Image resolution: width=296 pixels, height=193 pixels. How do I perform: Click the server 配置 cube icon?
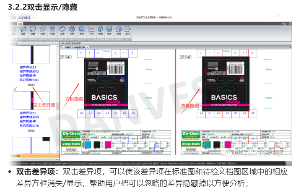pyautogui.click(x=101, y=30)
